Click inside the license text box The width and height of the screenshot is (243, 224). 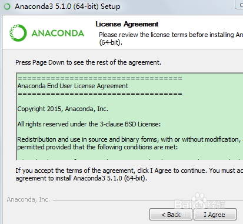(129, 116)
